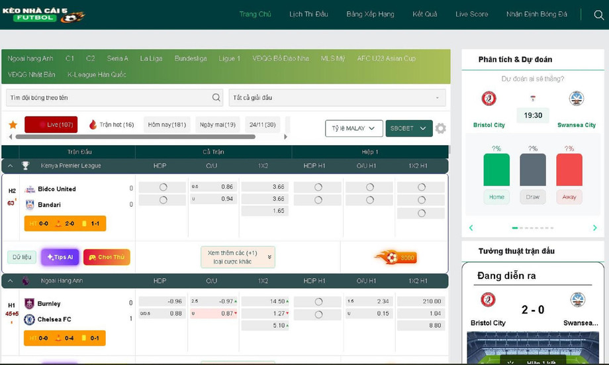609x365 pixels.
Task: Click the Bristol City logo in predictions panel
Action: (x=489, y=99)
